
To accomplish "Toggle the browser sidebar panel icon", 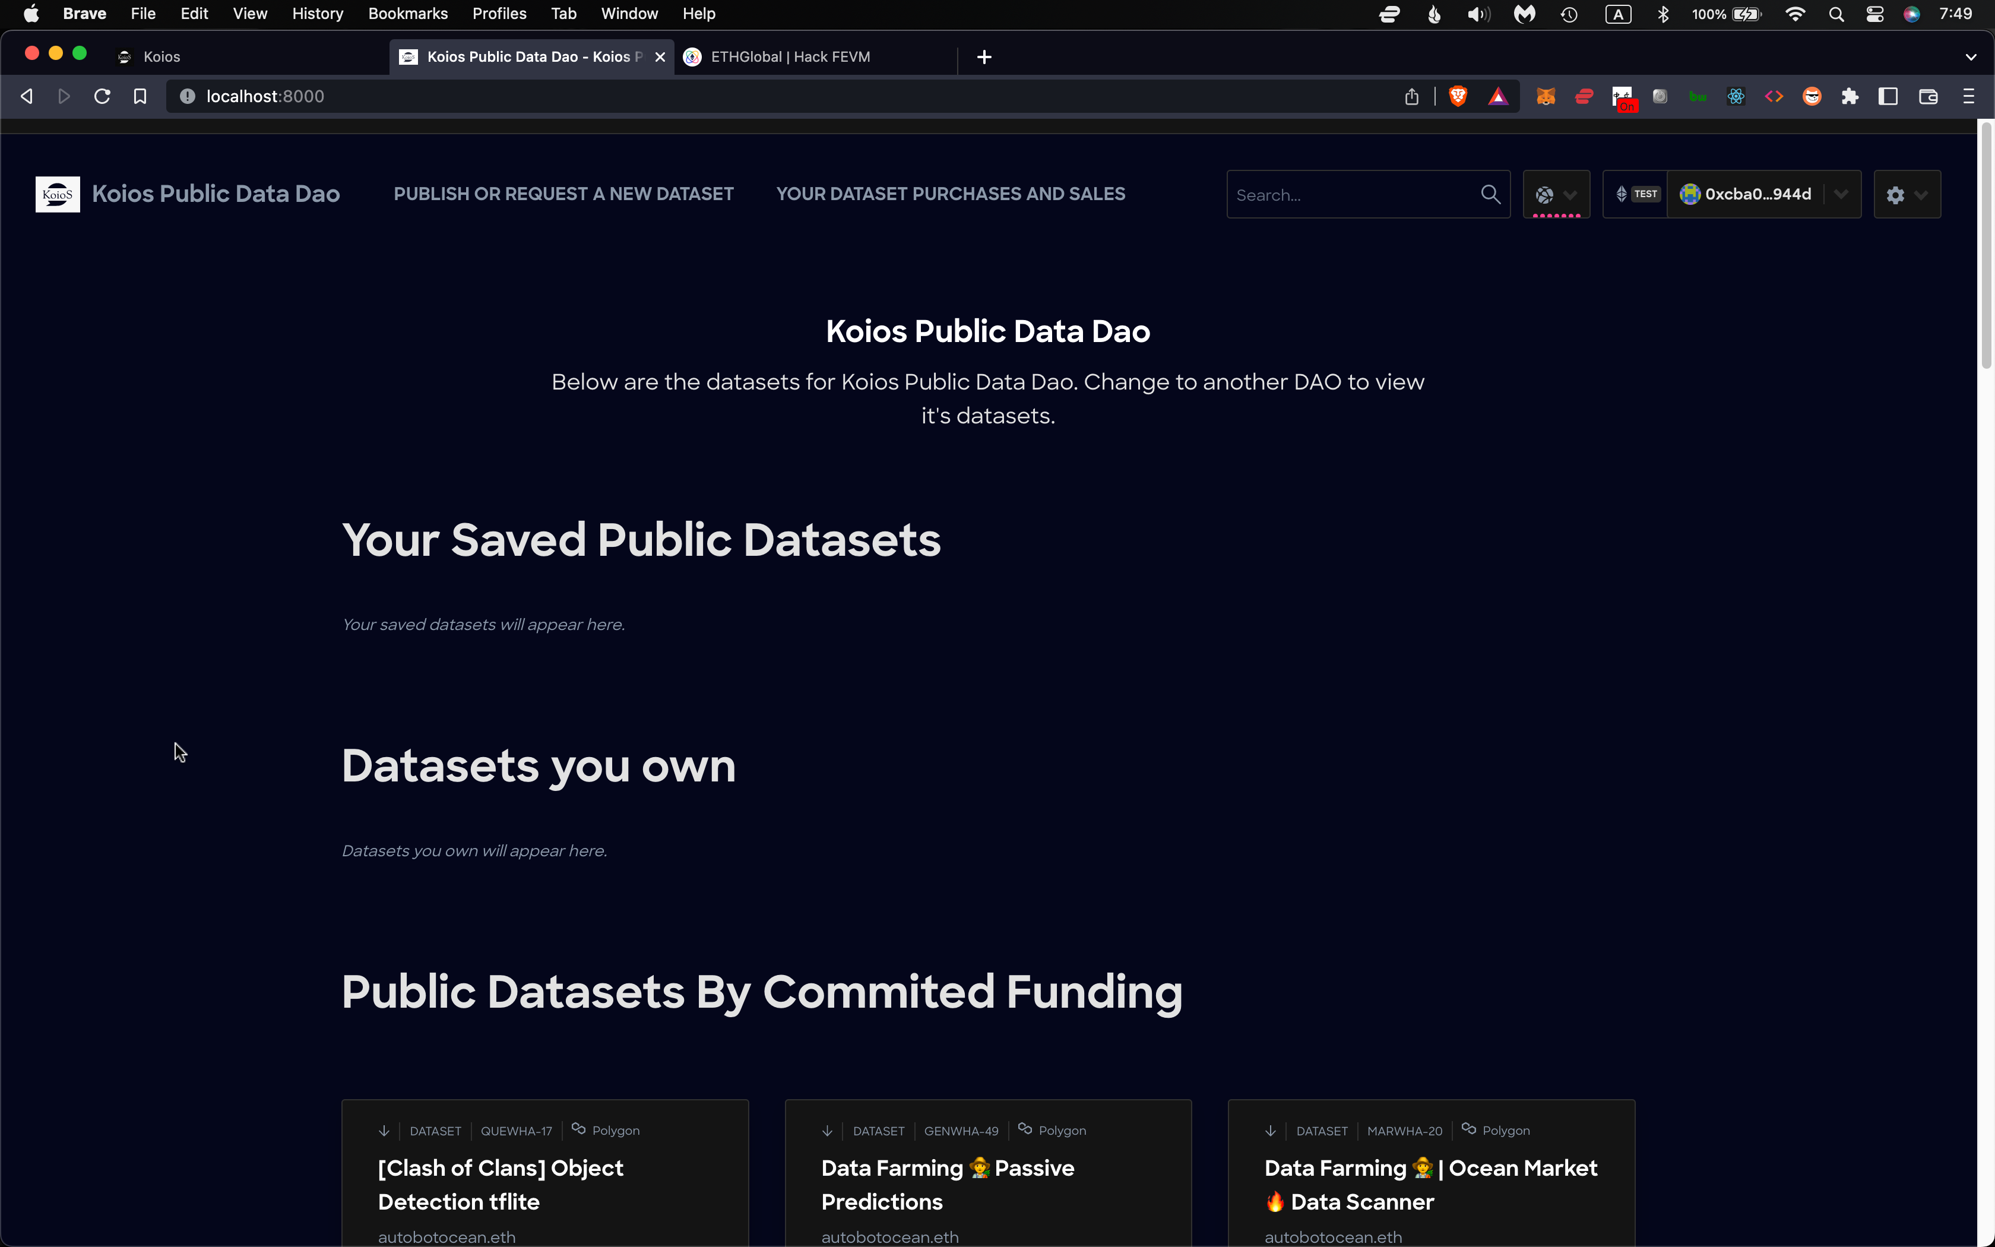I will point(1888,96).
